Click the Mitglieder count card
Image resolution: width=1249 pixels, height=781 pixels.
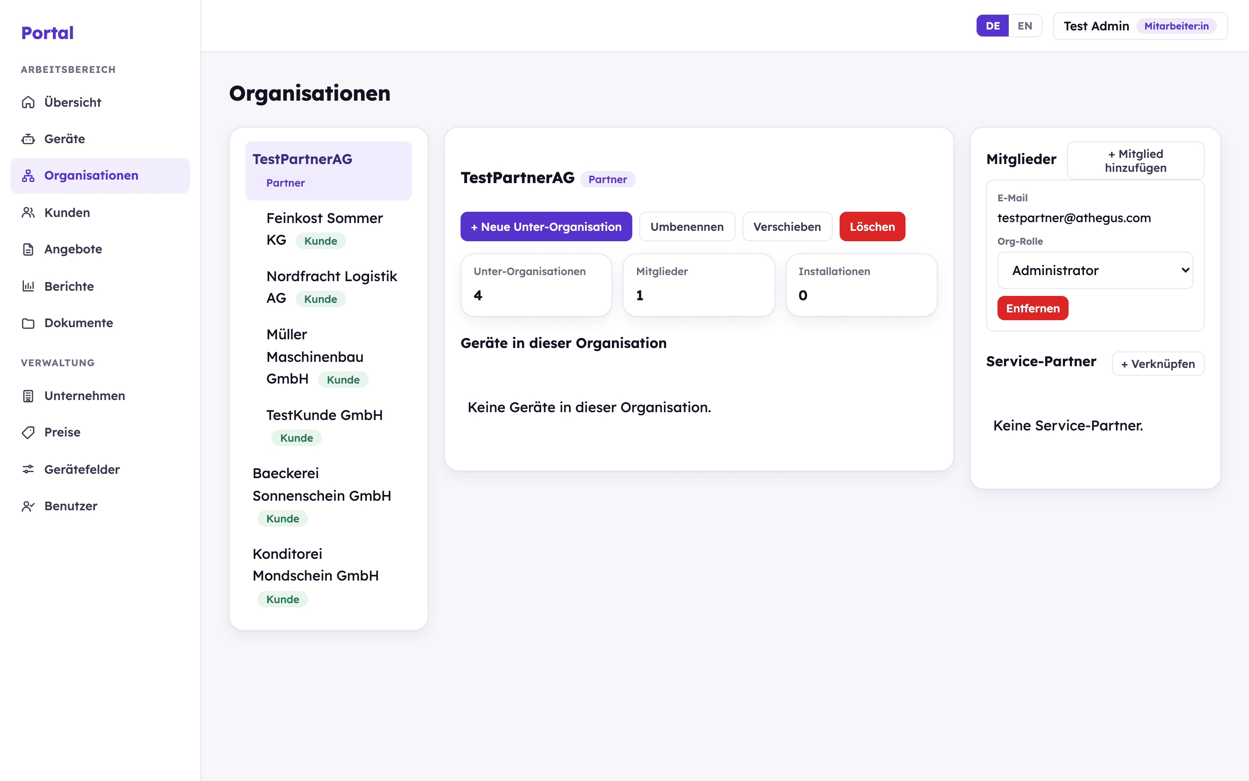point(699,285)
